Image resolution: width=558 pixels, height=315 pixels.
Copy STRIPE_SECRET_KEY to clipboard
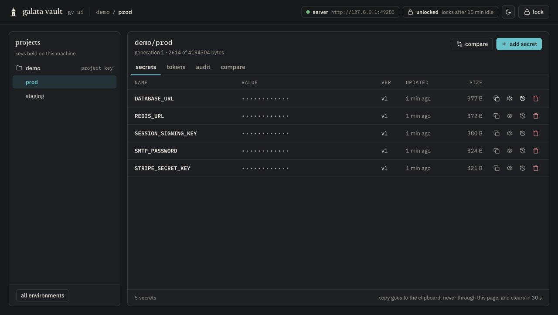pos(496,168)
